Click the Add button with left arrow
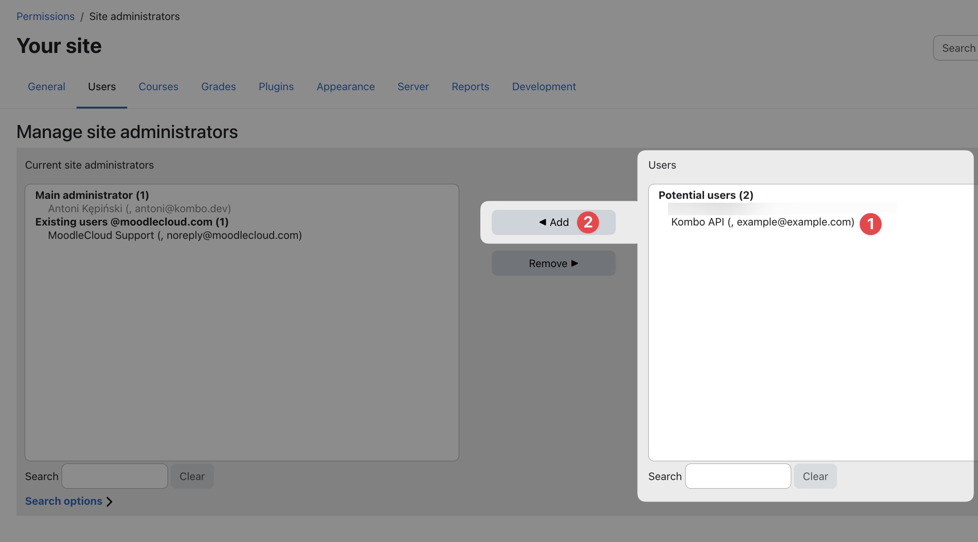Image resolution: width=978 pixels, height=542 pixels. point(553,222)
